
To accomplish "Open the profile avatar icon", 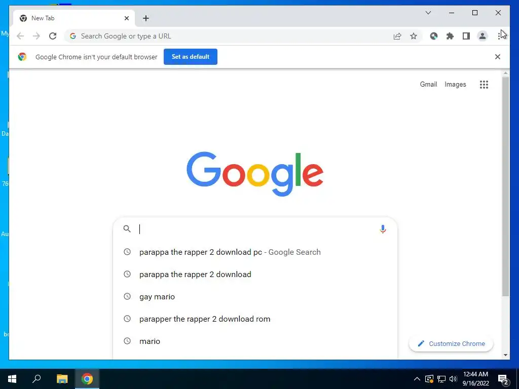I will coord(483,36).
